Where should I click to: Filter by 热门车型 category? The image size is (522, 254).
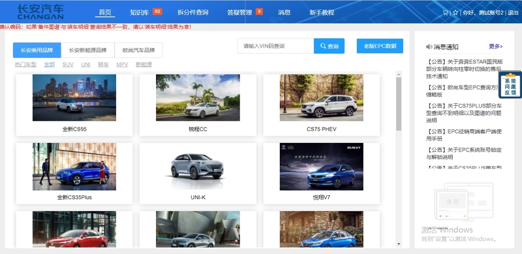[x=25, y=65]
